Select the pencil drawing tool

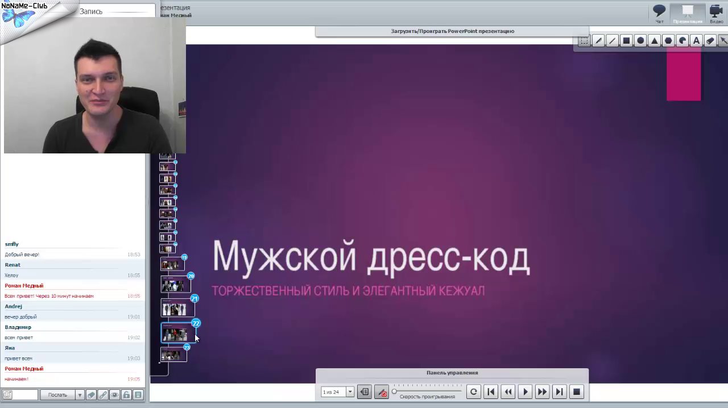point(598,41)
